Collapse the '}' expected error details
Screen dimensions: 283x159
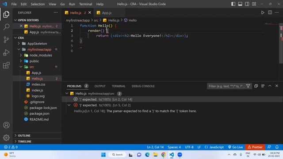(x=69, y=105)
